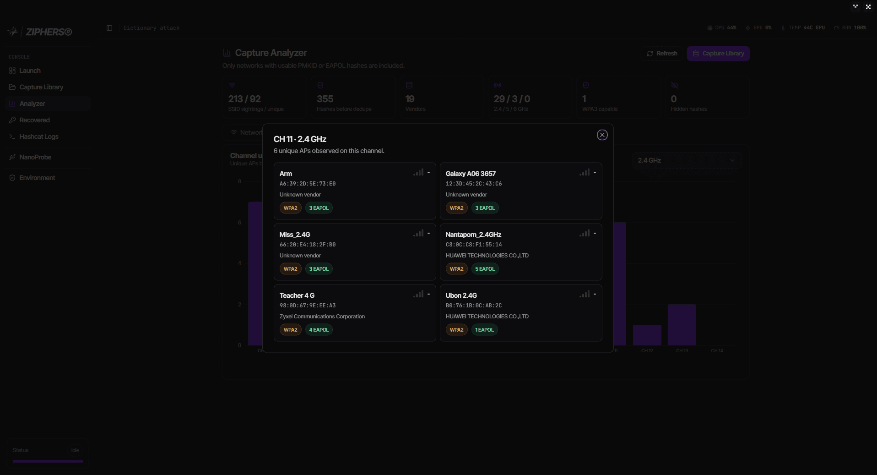Image resolution: width=877 pixels, height=475 pixels.
Task: Close the CH 11 channel dialog
Action: (x=602, y=135)
